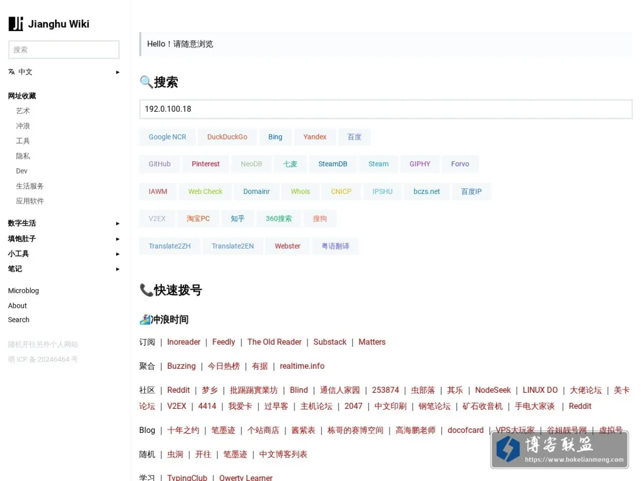Go to the About page
The image size is (641, 481).
click(x=17, y=306)
